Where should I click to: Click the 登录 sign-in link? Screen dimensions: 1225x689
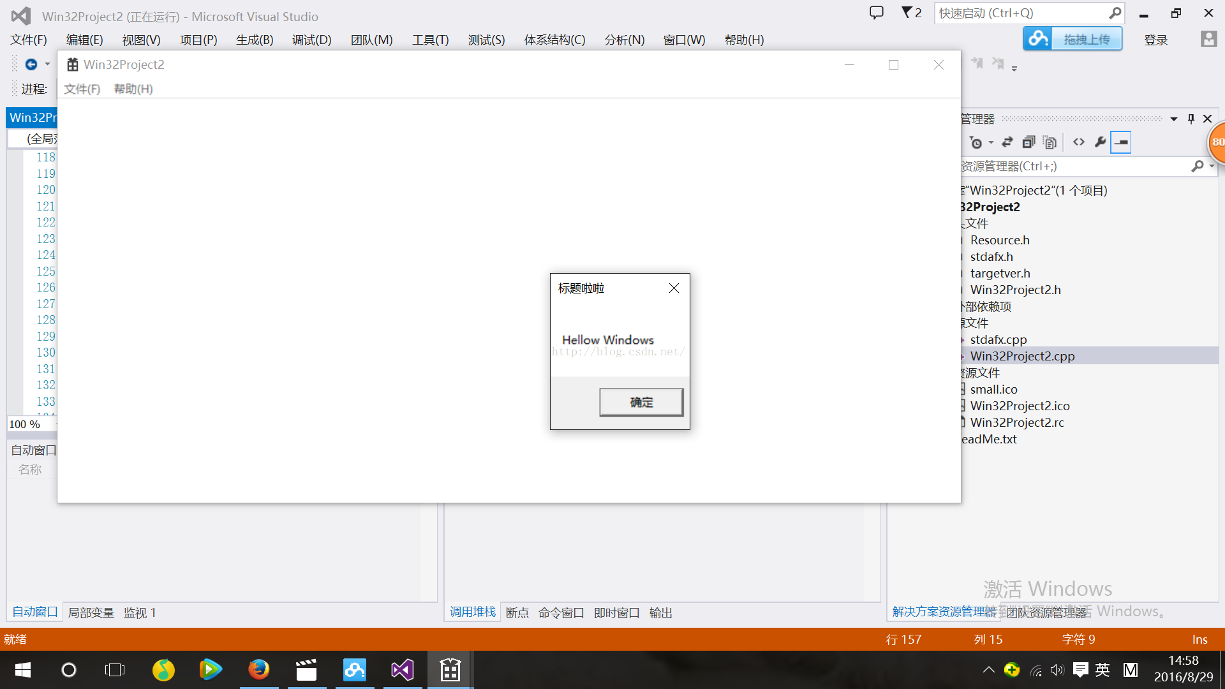click(x=1155, y=40)
